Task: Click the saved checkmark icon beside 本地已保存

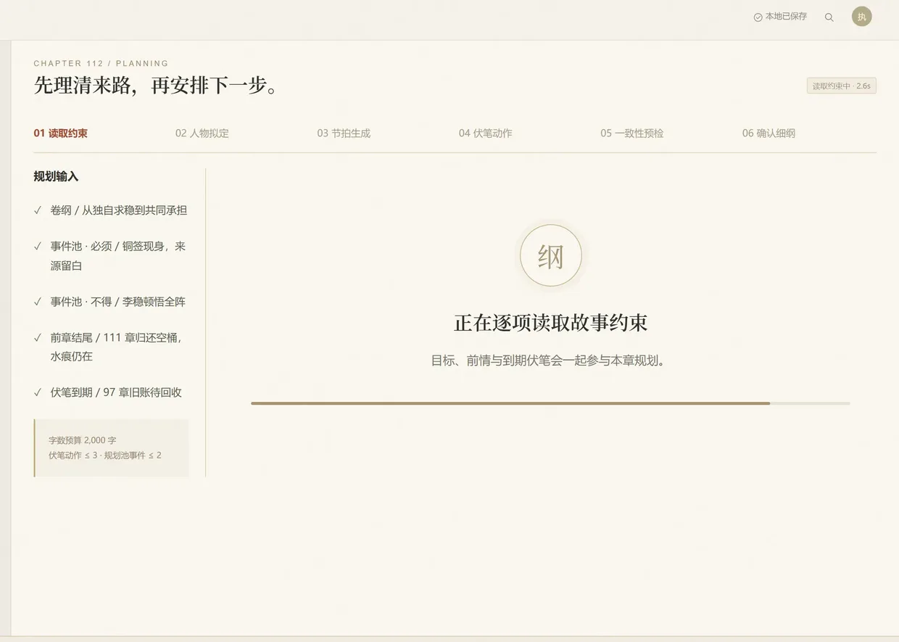Action: (758, 17)
